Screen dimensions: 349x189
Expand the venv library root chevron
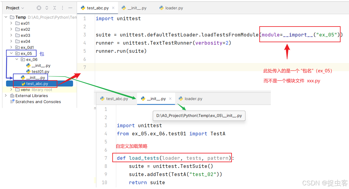(11, 90)
